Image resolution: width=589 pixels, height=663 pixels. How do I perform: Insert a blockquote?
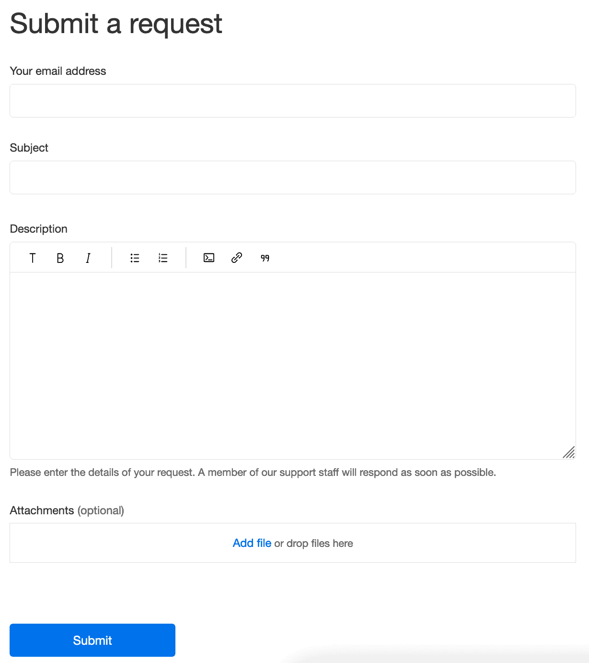264,258
